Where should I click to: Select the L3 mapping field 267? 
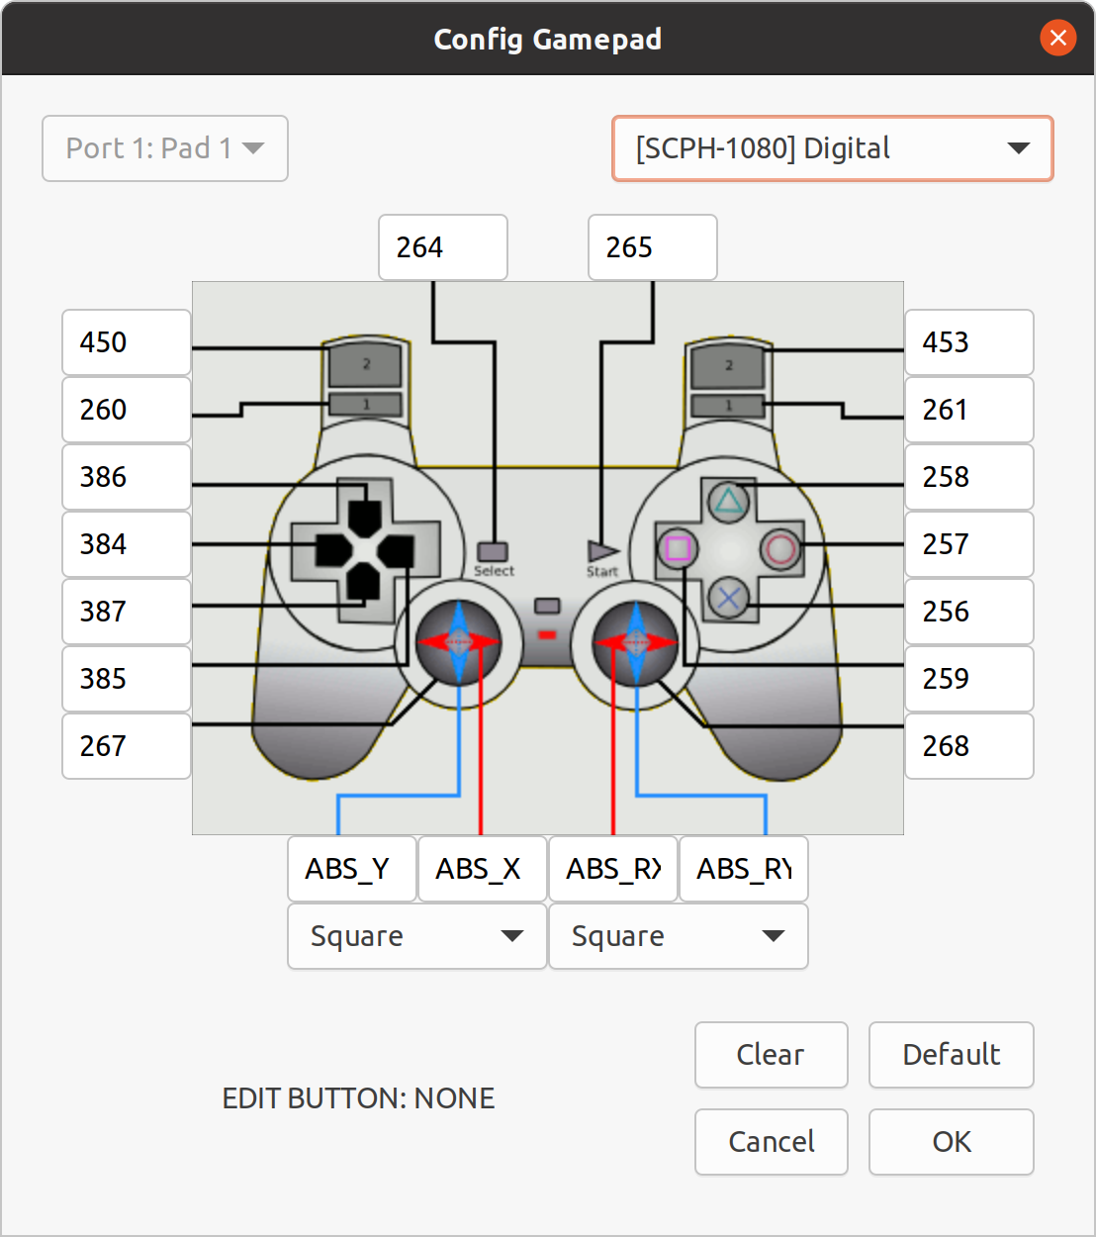(127, 746)
